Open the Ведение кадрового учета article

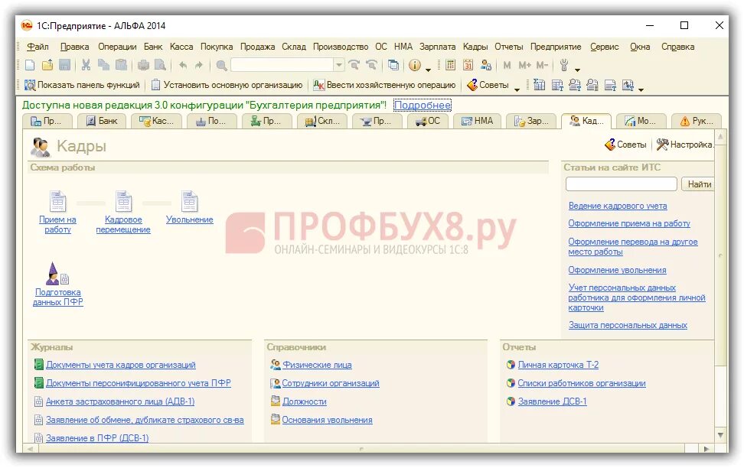tap(617, 206)
